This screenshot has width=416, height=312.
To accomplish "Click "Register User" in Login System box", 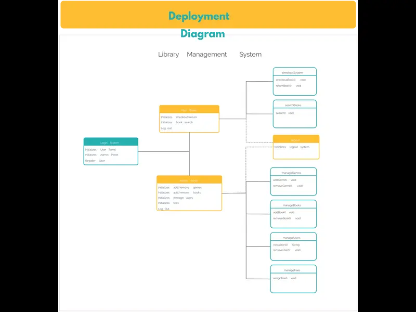I will 95,161.
